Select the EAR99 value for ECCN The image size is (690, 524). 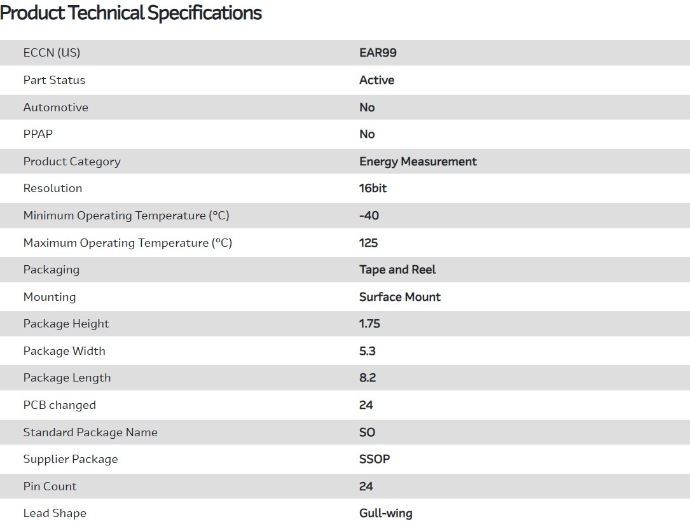[378, 53]
